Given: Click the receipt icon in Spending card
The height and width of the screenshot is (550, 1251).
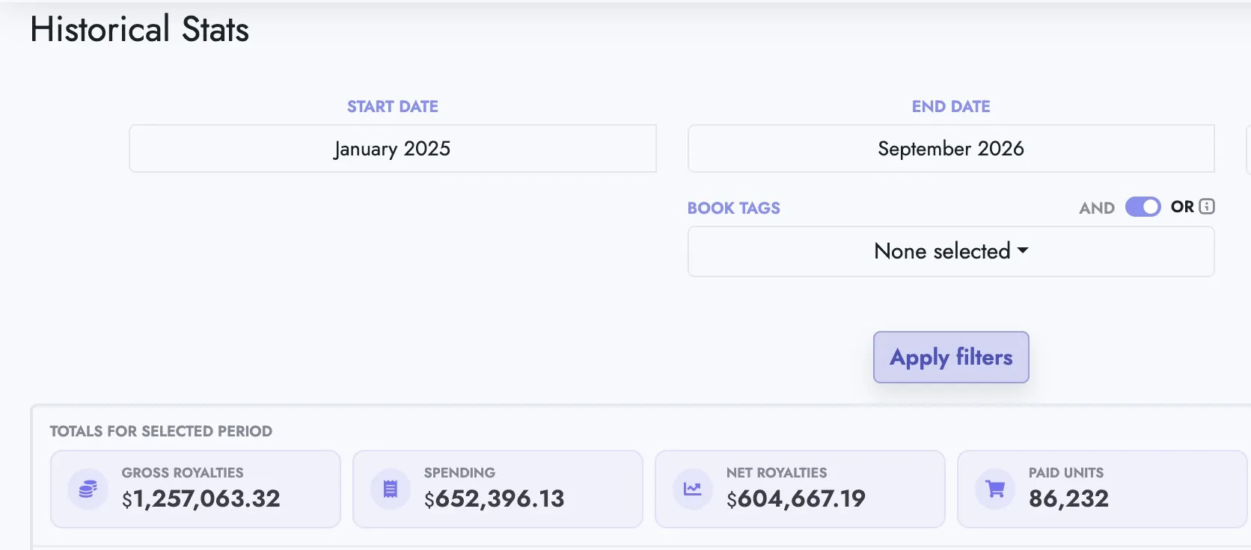Looking at the screenshot, I should (x=391, y=489).
